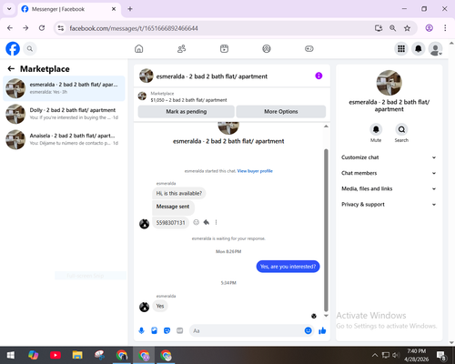Click the More Options button
This screenshot has width=455, height=364.
click(x=281, y=112)
